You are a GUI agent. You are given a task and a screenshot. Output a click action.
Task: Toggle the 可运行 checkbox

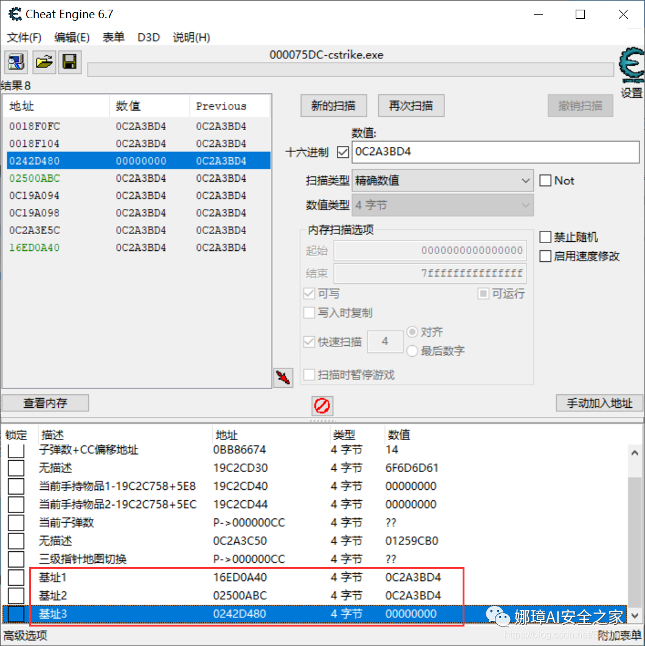(483, 294)
